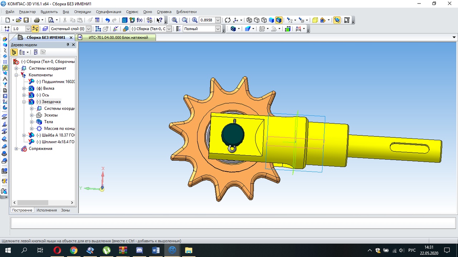Select the Тела node under Звездочка

tap(49, 122)
